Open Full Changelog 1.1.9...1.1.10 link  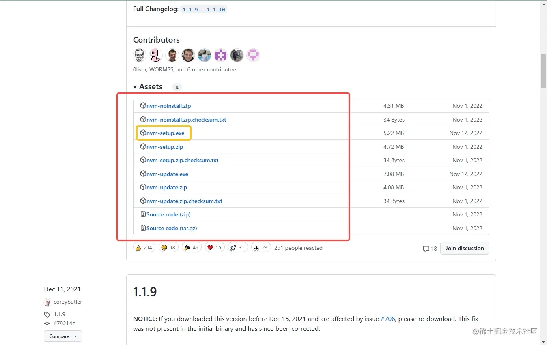tap(204, 9)
